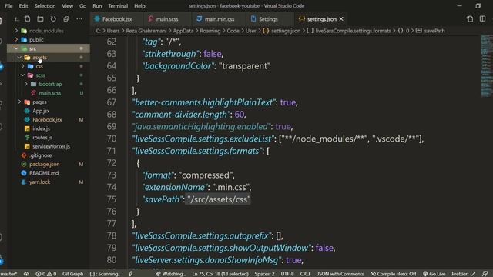Open .gitignore in the explorer
Image resolution: width=493 pixels, height=277 pixels.
(41, 155)
